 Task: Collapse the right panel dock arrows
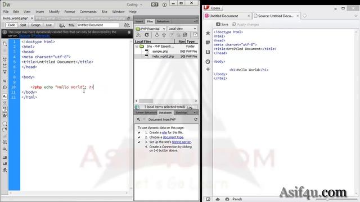196,17
